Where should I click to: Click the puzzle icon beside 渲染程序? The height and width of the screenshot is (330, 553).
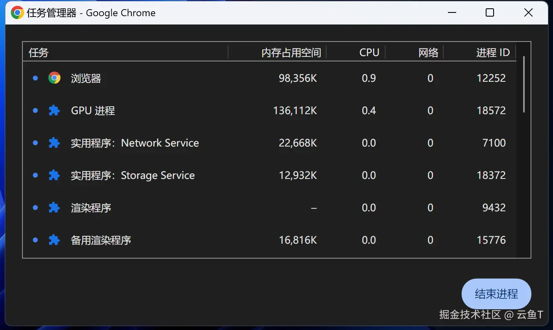[x=54, y=208]
